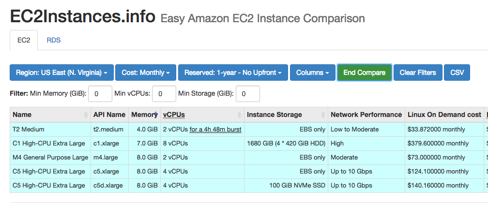Click the Network Performance column header

(x=366, y=115)
